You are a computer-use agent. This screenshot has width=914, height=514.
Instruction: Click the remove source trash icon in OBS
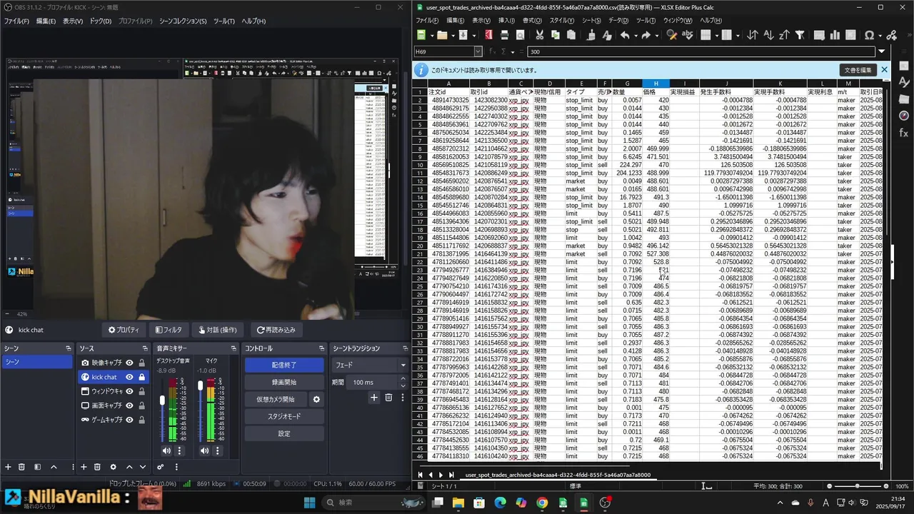[x=97, y=467]
